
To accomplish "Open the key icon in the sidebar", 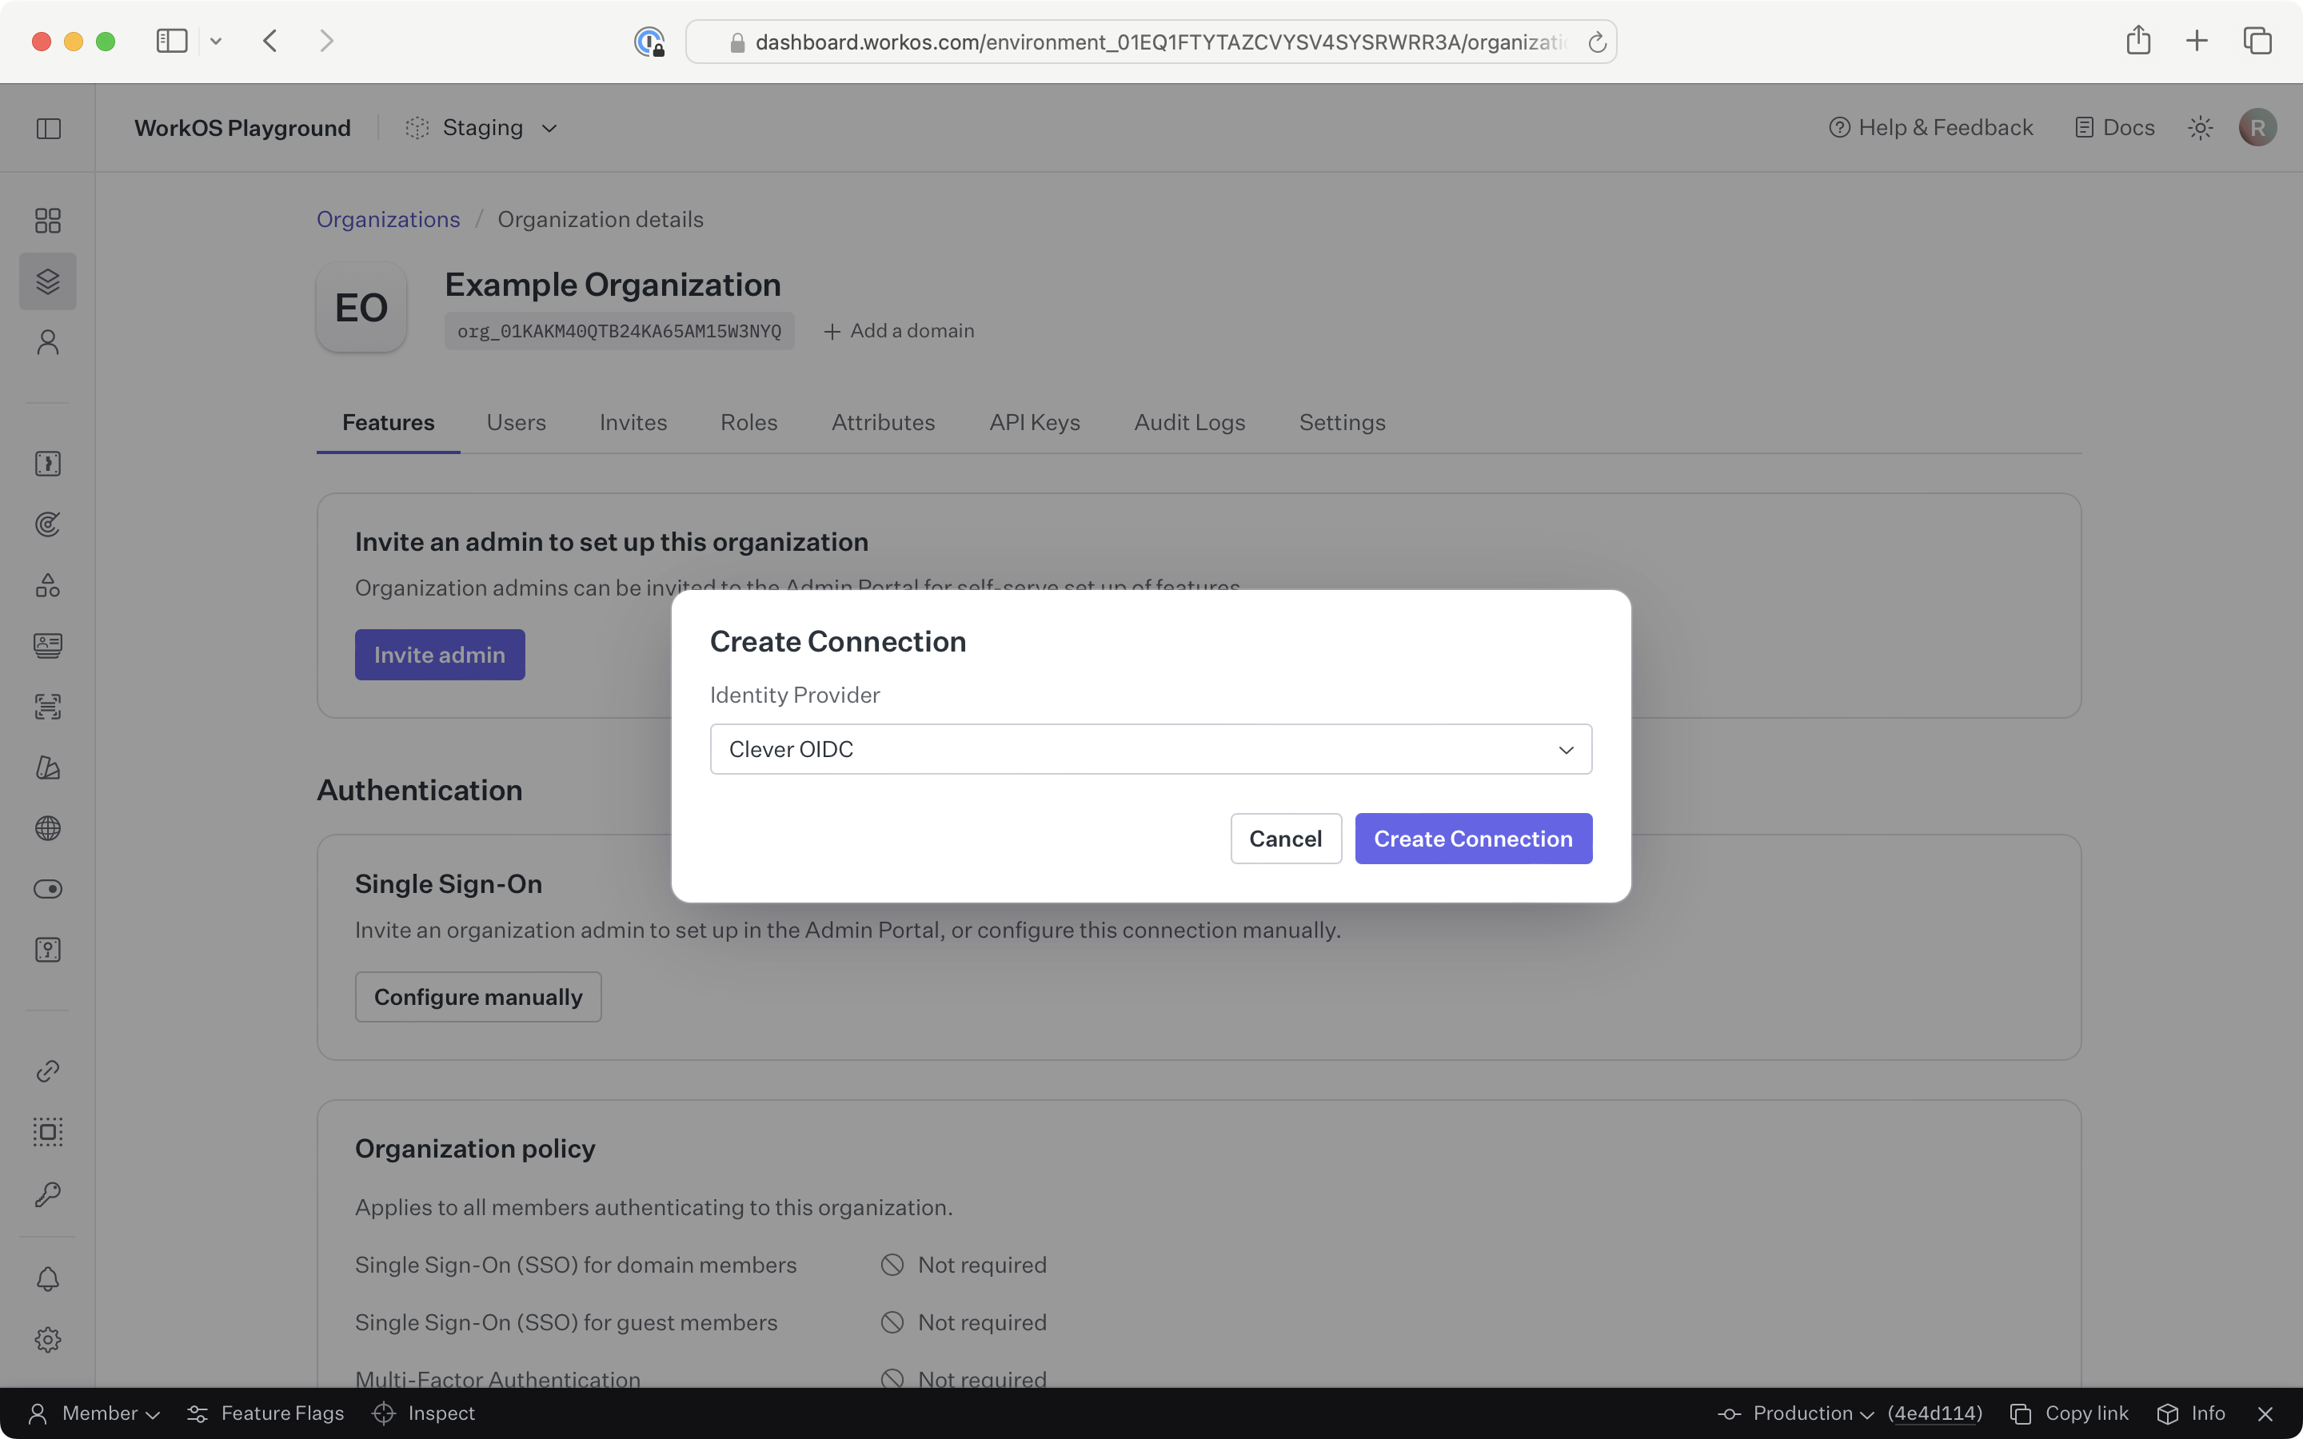I will 48,1194.
